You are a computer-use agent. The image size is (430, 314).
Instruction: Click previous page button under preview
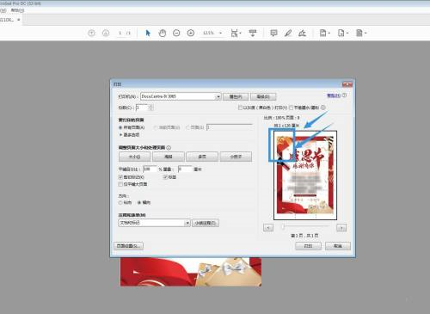(x=268, y=228)
